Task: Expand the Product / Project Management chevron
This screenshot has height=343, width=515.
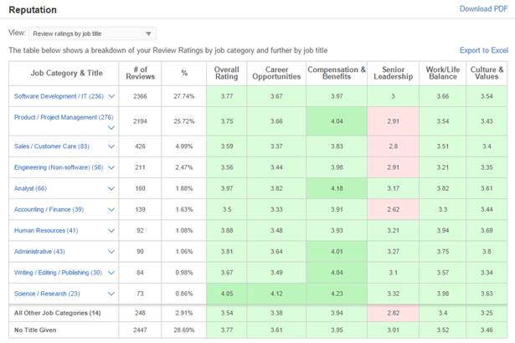Action: click(111, 127)
